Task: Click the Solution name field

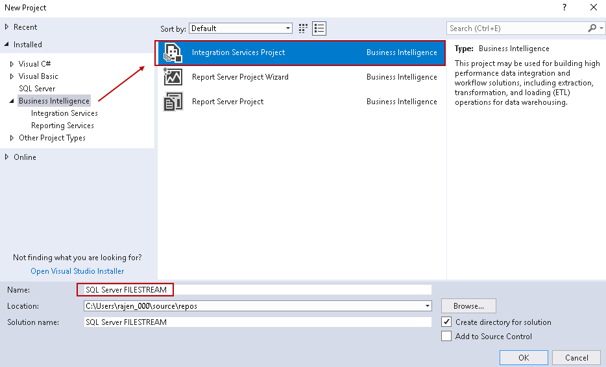Action: [x=258, y=322]
